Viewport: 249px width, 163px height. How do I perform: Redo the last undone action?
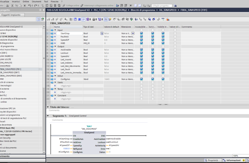[36, 6]
